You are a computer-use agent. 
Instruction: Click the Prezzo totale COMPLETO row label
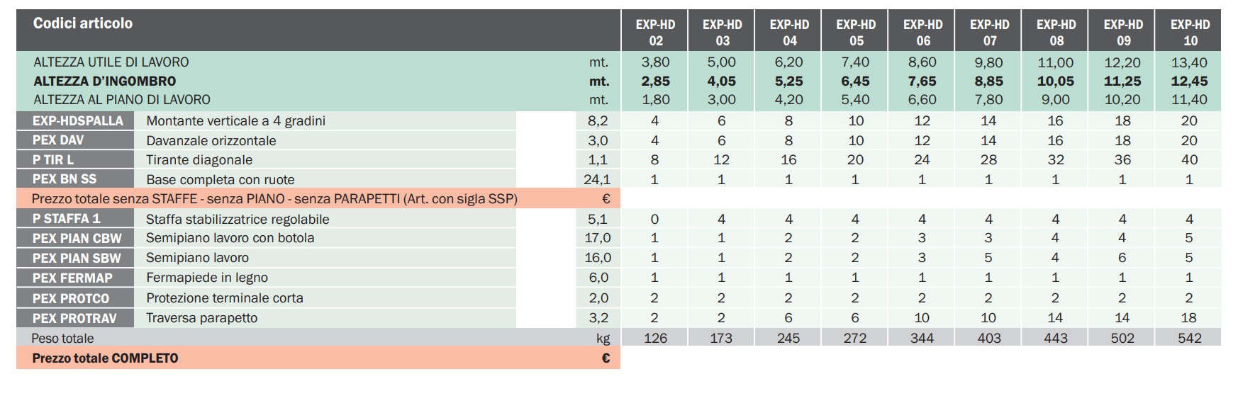[105, 358]
